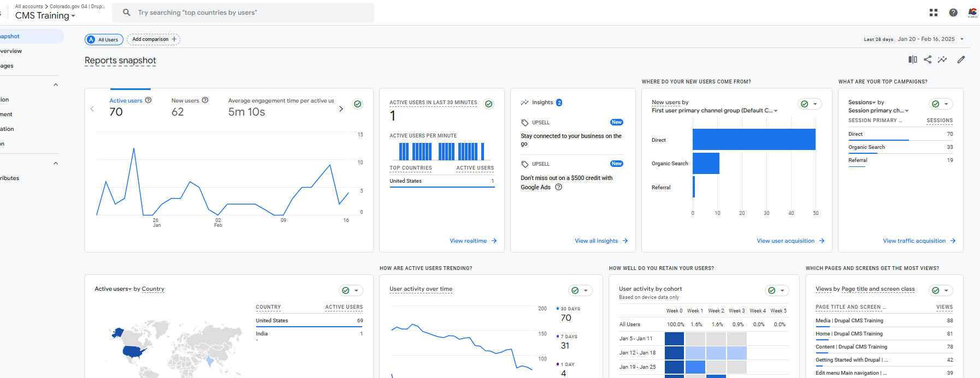Click the Page title and screen class dimension link
Viewport: 980px width, 378px height.
point(878,289)
